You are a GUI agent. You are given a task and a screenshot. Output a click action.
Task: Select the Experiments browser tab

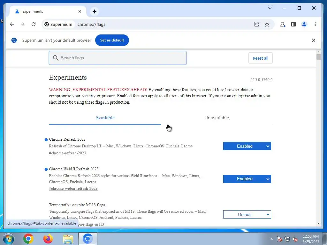point(48,11)
